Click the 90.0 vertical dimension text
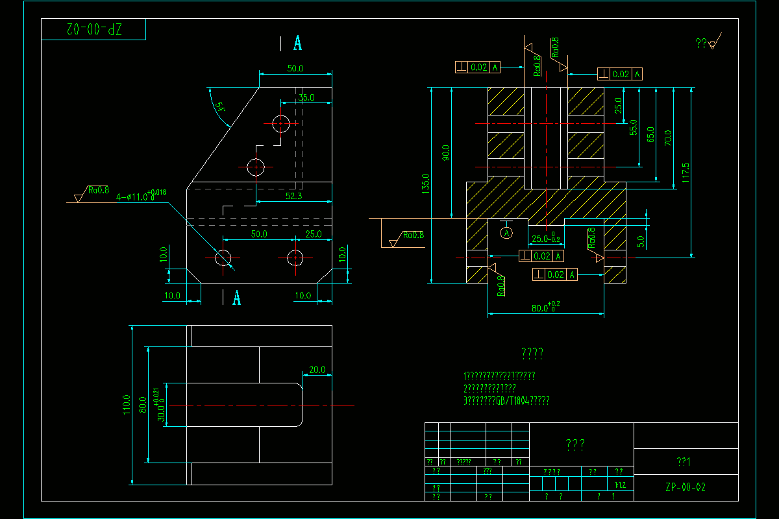779x519 pixels. [446, 153]
